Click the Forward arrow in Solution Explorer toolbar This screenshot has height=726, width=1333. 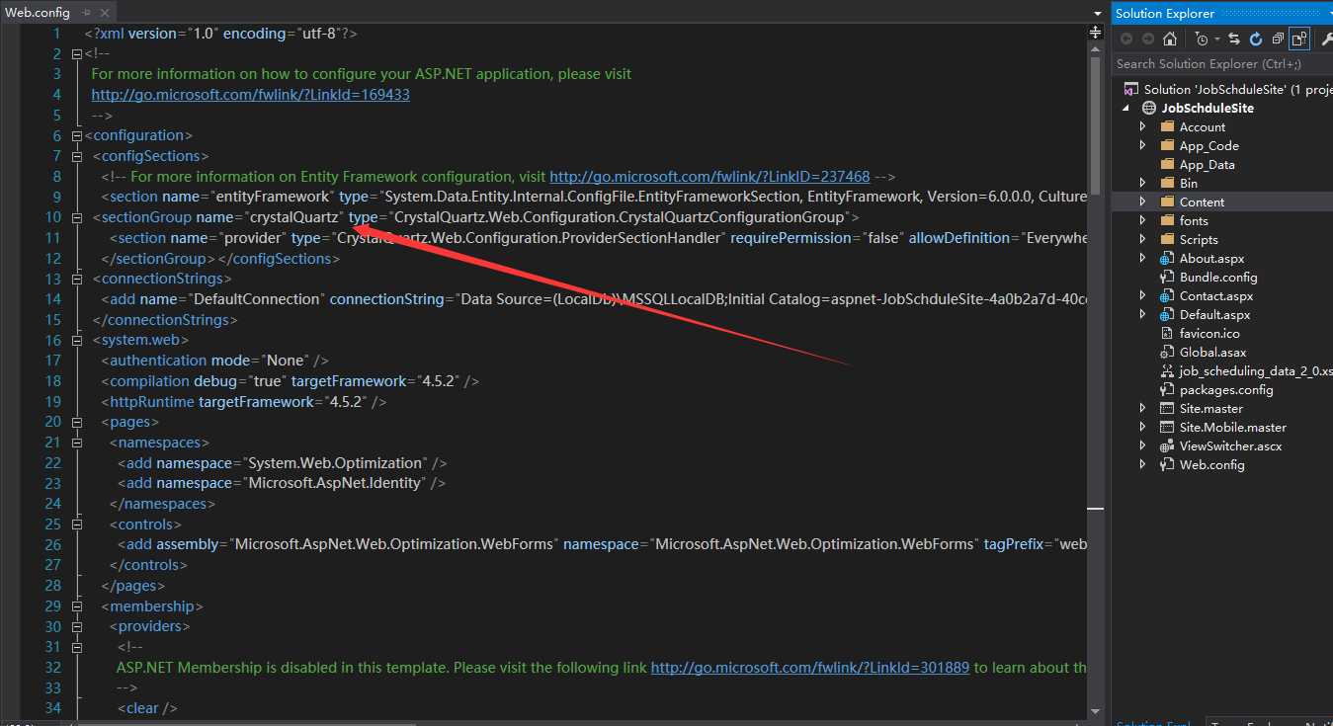(1147, 39)
